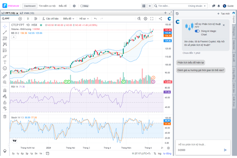Screen dimensions: 237x158
Task: Open object tree layers icon
Action: 5,151
